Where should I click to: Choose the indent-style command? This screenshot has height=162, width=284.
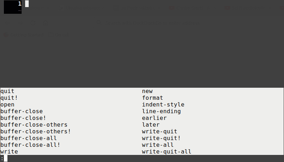click(x=163, y=105)
